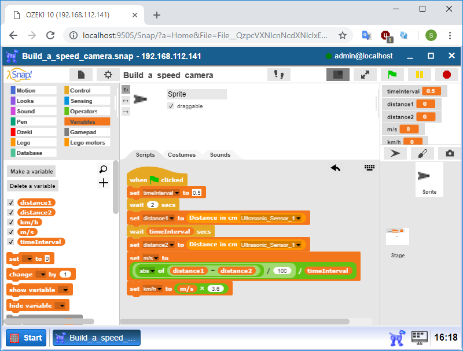The height and width of the screenshot is (351, 463).
Task: Click the green flag run button
Action: click(392, 75)
